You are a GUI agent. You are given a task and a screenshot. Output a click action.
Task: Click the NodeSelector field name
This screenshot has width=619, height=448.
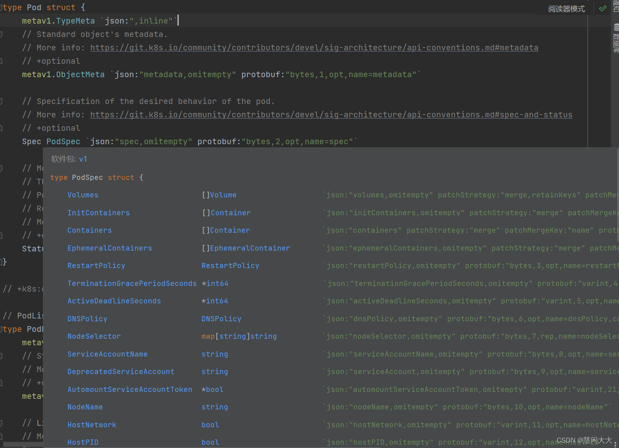(x=94, y=336)
